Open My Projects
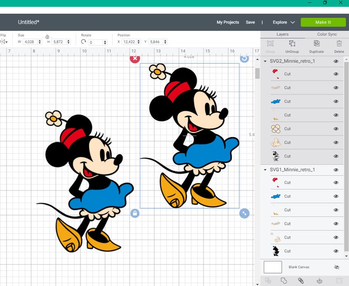Image resolution: width=349 pixels, height=286 pixels. (x=228, y=22)
